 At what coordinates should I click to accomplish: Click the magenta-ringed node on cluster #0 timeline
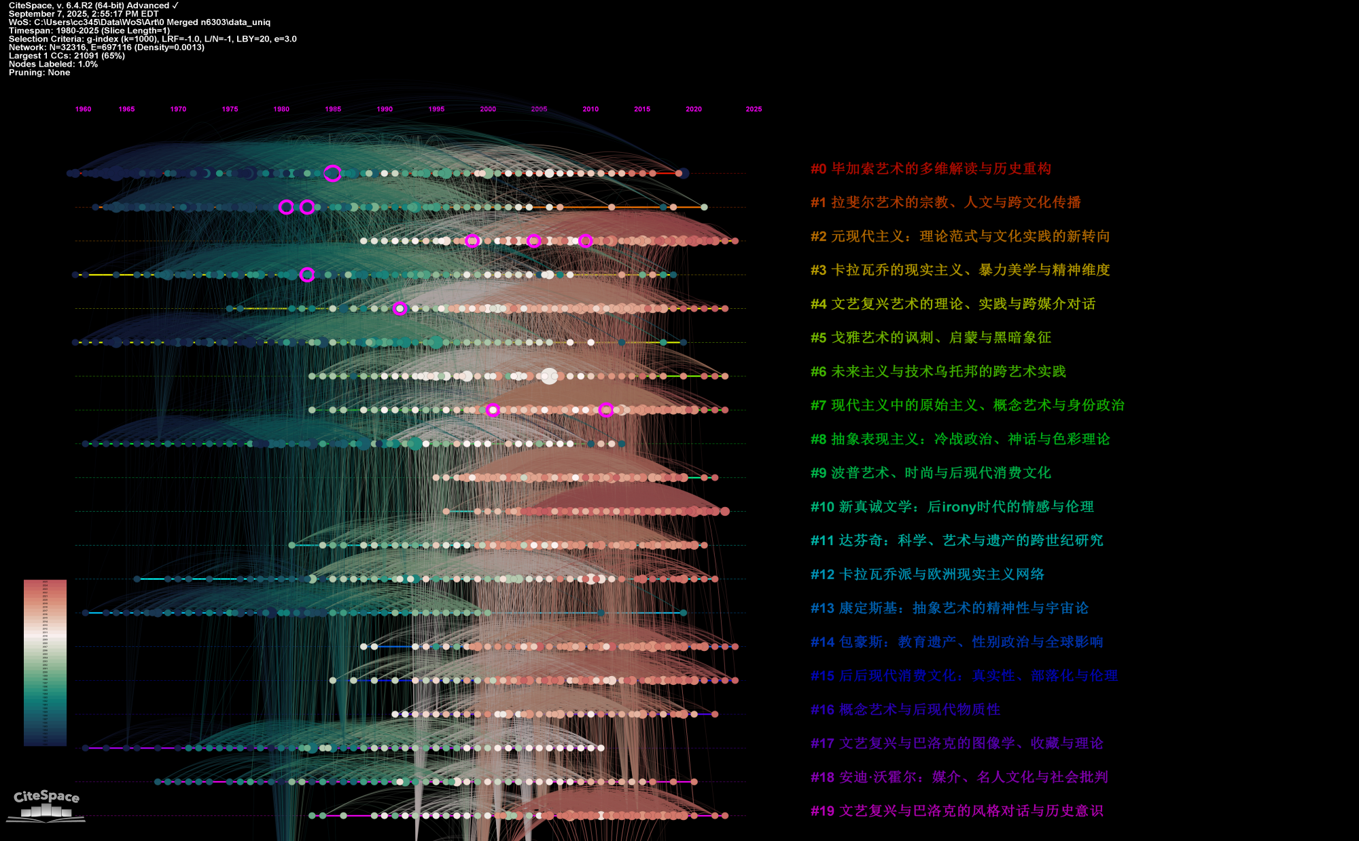point(332,173)
